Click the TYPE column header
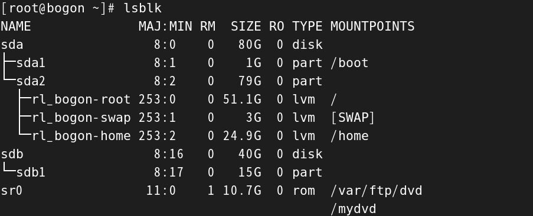 (x=308, y=26)
